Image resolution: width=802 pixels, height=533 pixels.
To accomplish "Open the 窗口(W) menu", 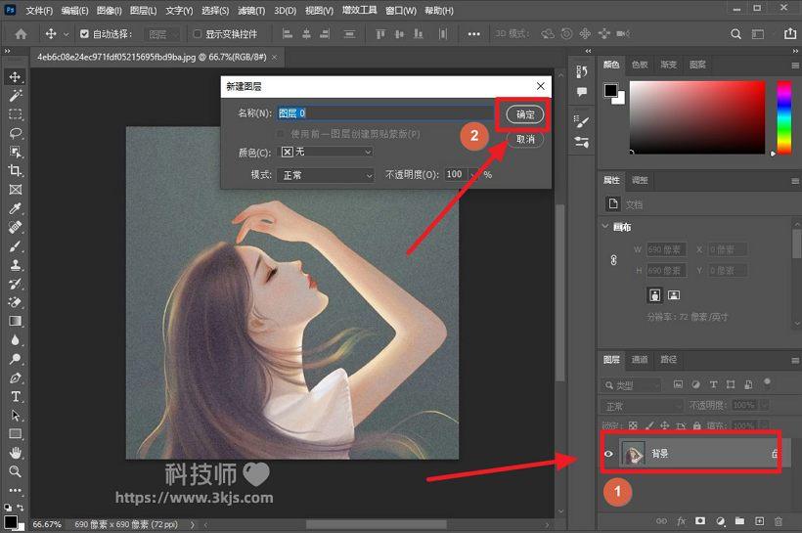I will pyautogui.click(x=401, y=10).
